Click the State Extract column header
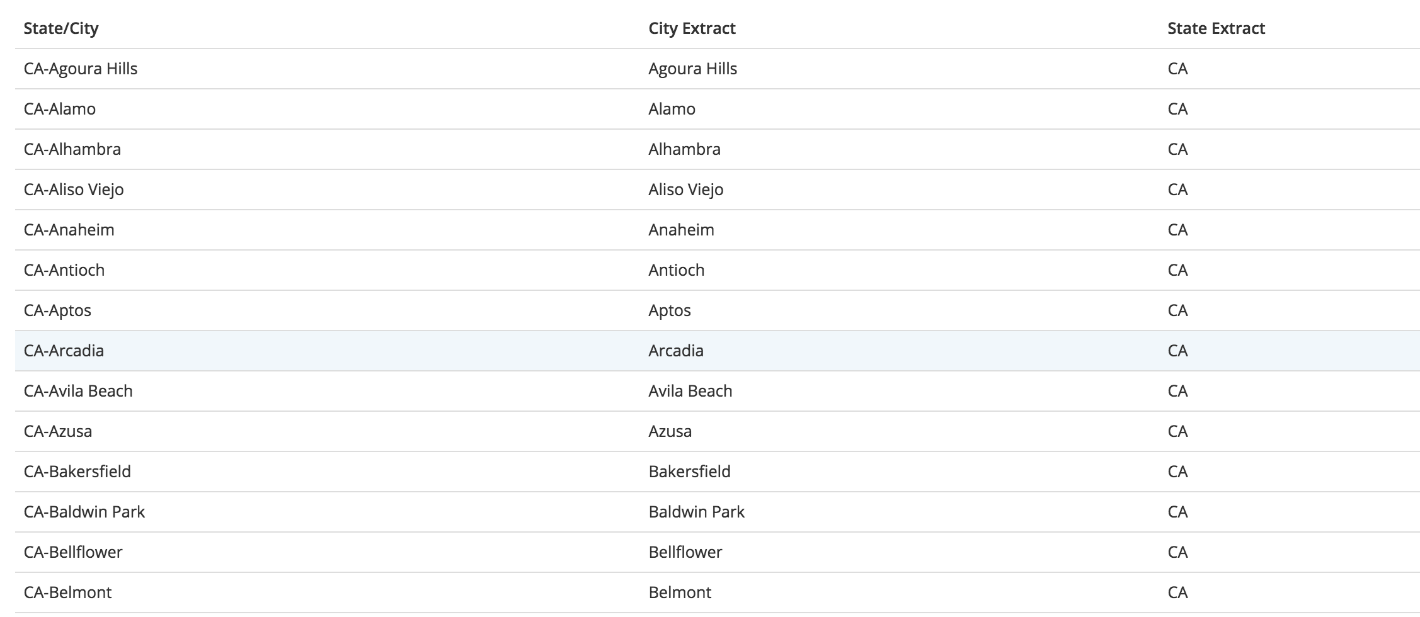 coord(1216,28)
